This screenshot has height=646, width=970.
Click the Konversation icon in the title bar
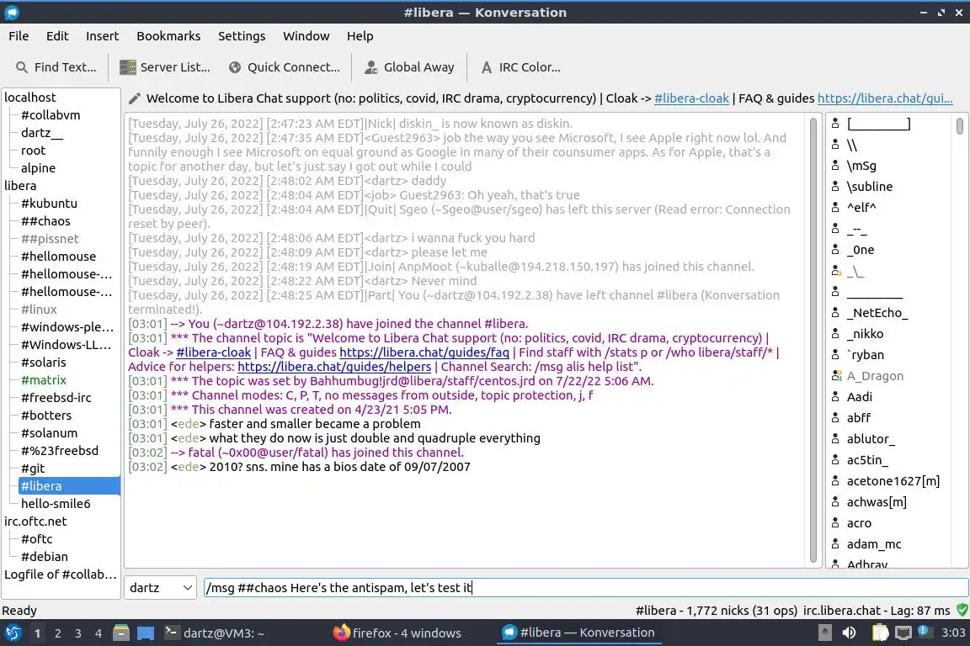click(12, 13)
